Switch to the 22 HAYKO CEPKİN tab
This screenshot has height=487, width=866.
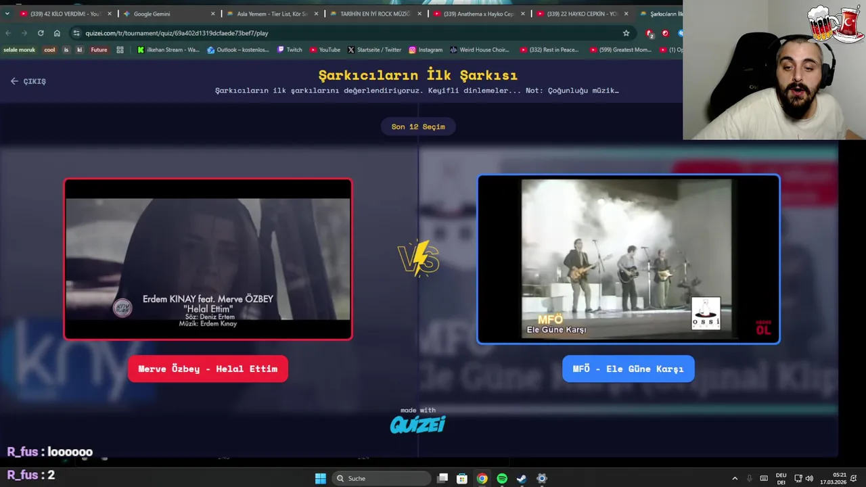[582, 14]
